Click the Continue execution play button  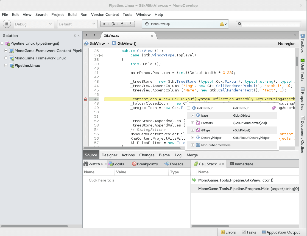(x=105, y=24)
